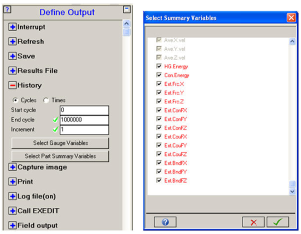Open Select Part Summary Variables
Screen dimensions: 301x234
coord(60,156)
